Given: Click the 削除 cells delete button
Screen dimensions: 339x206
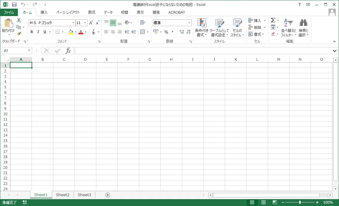Looking at the screenshot, I should (x=257, y=27).
